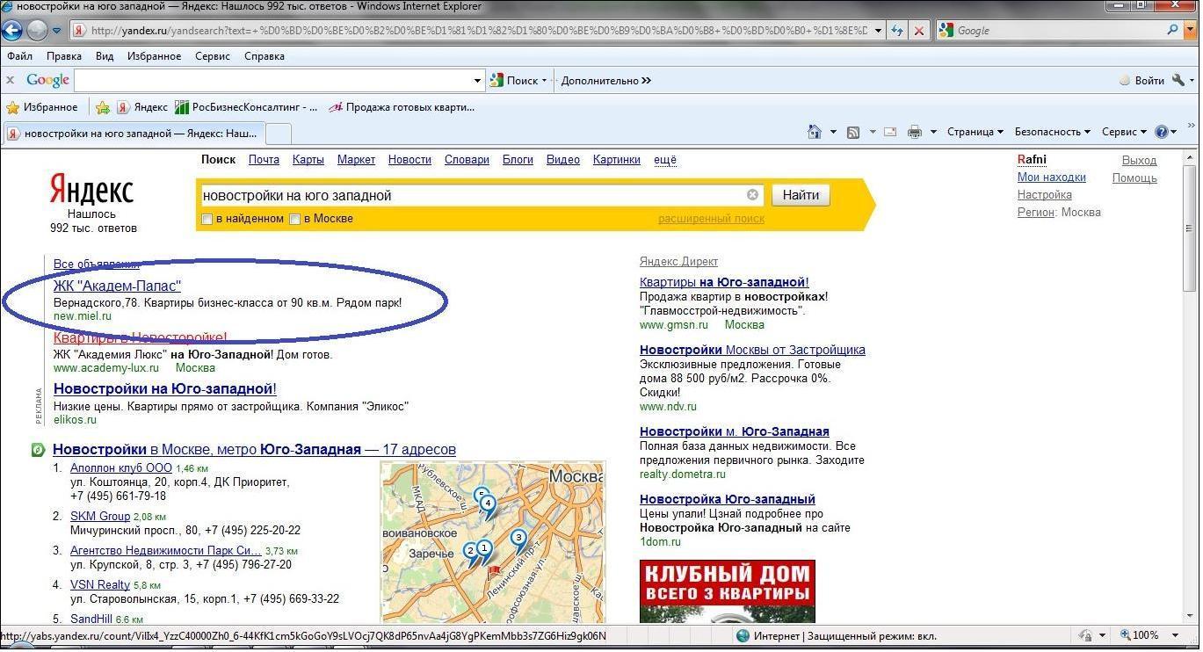The image size is (1203, 652).
Task: Click the Яндекс logo
Action: [91, 190]
